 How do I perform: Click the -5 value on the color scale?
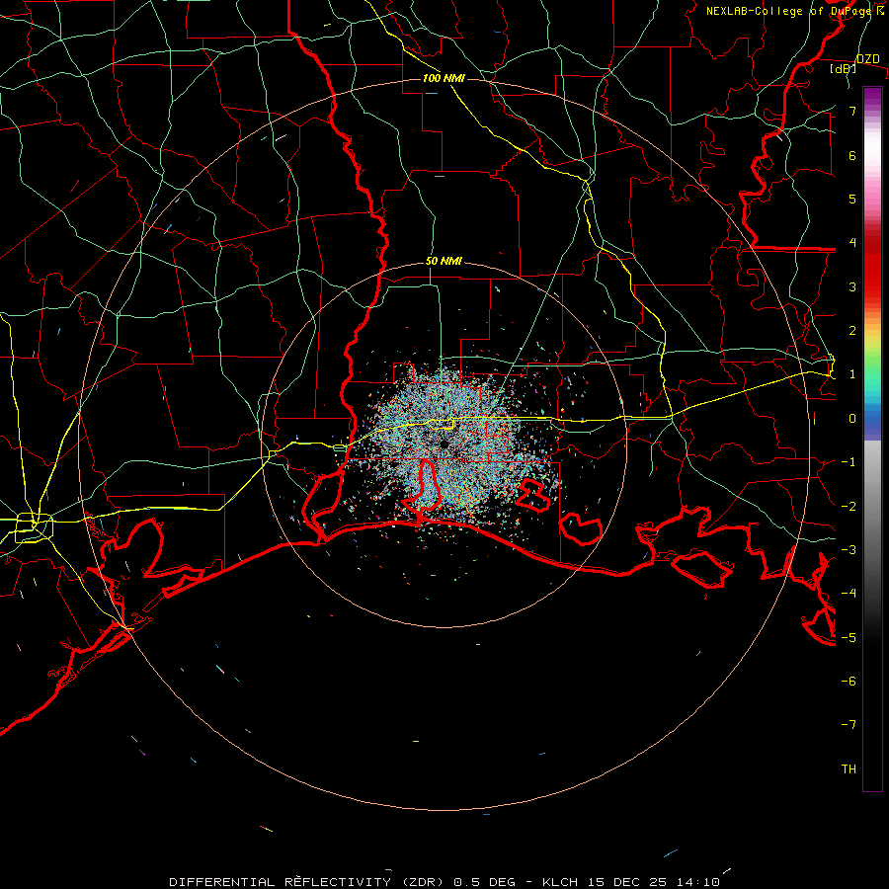click(x=849, y=638)
